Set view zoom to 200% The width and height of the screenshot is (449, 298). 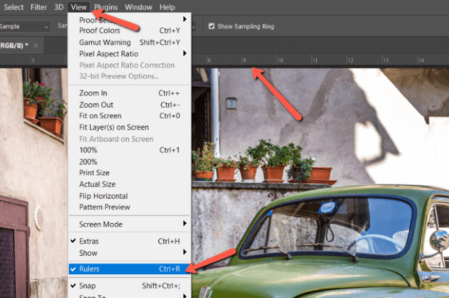(x=88, y=161)
